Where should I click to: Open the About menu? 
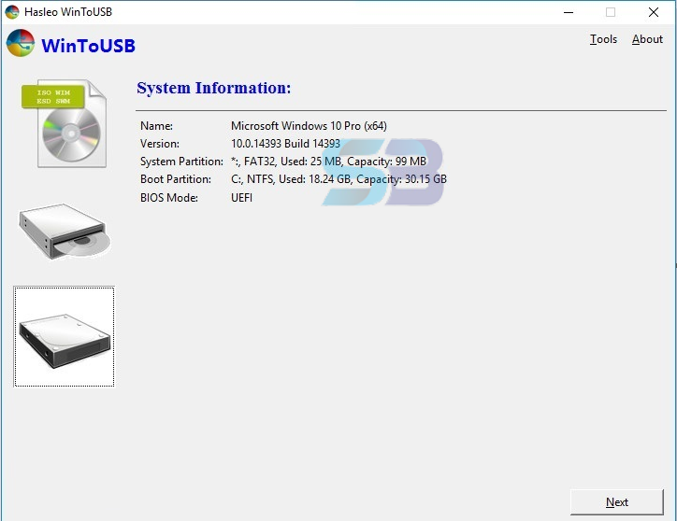[647, 39]
